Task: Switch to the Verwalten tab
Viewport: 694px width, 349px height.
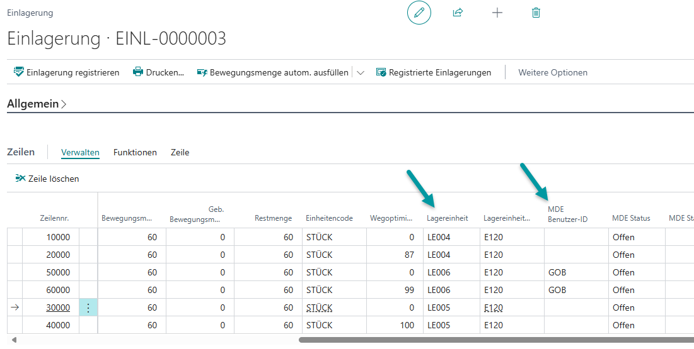Action: point(80,152)
